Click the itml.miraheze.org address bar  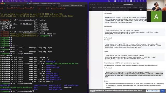click(x=128, y=5)
